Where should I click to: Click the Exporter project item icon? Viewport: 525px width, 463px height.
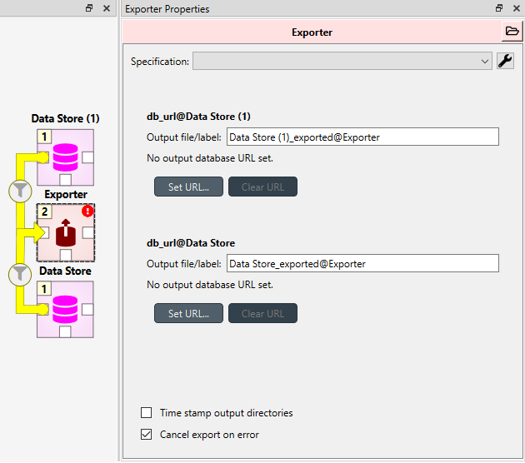(x=66, y=232)
